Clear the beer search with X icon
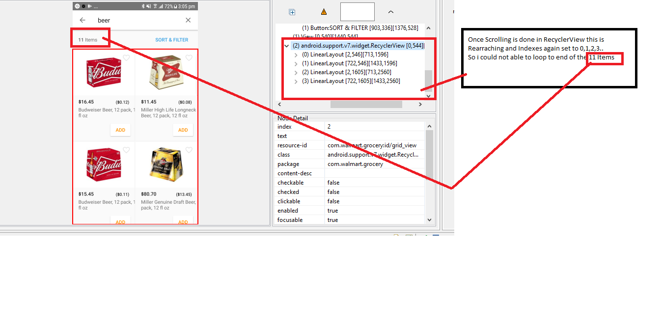 pos(188,20)
